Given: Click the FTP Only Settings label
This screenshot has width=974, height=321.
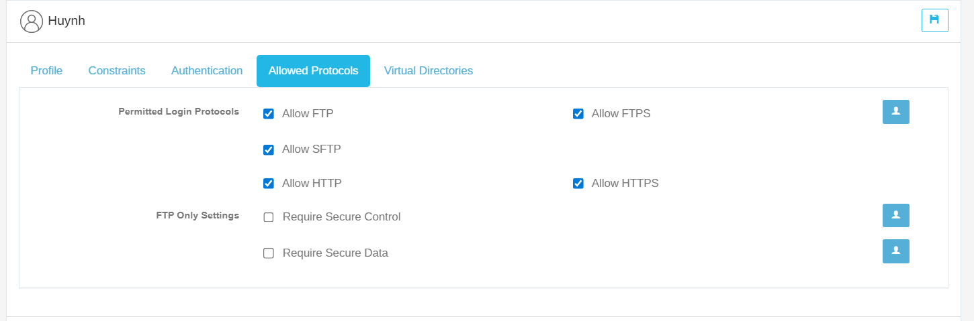Looking at the screenshot, I should tap(197, 216).
